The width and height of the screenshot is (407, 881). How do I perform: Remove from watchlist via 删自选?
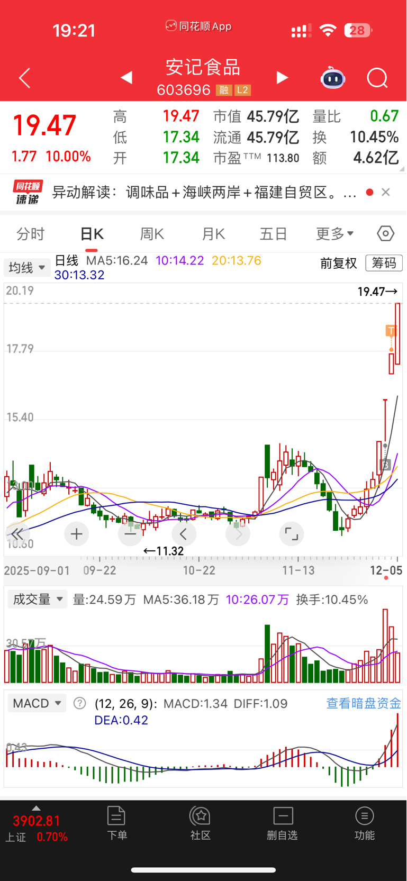[283, 823]
